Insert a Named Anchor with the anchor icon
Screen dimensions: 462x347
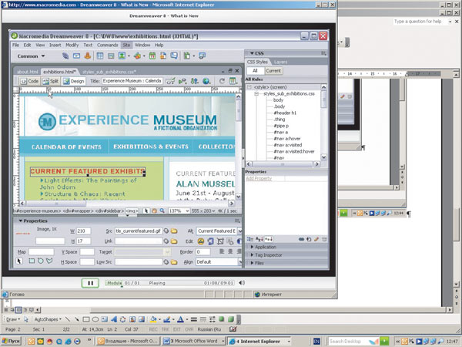click(x=88, y=56)
